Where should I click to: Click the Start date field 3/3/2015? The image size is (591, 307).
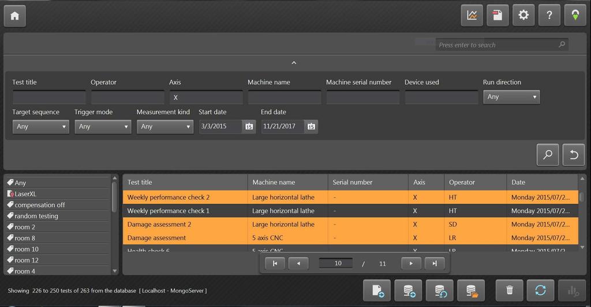click(220, 126)
